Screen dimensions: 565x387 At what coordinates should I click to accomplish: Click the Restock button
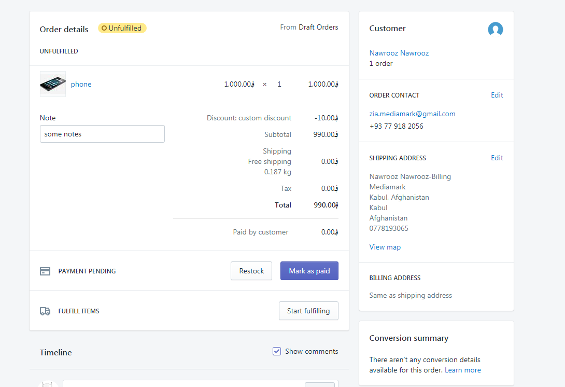tap(251, 270)
